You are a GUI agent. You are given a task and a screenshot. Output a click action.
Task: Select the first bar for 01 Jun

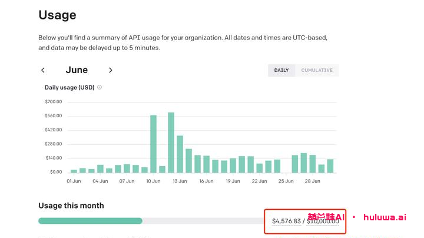click(x=74, y=171)
